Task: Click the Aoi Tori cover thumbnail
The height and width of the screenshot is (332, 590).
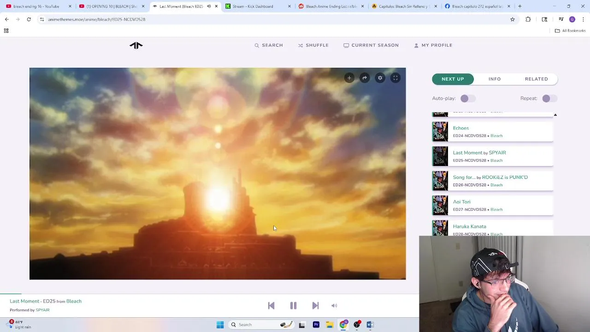Action: tap(440, 205)
